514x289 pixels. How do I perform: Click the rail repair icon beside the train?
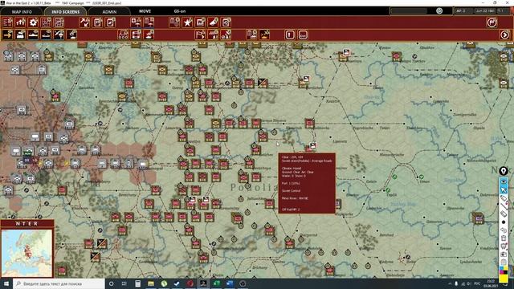click(x=136, y=35)
